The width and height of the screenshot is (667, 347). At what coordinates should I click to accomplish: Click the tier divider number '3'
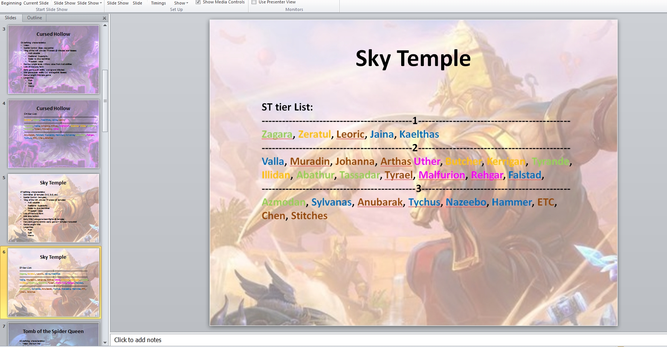click(x=418, y=189)
